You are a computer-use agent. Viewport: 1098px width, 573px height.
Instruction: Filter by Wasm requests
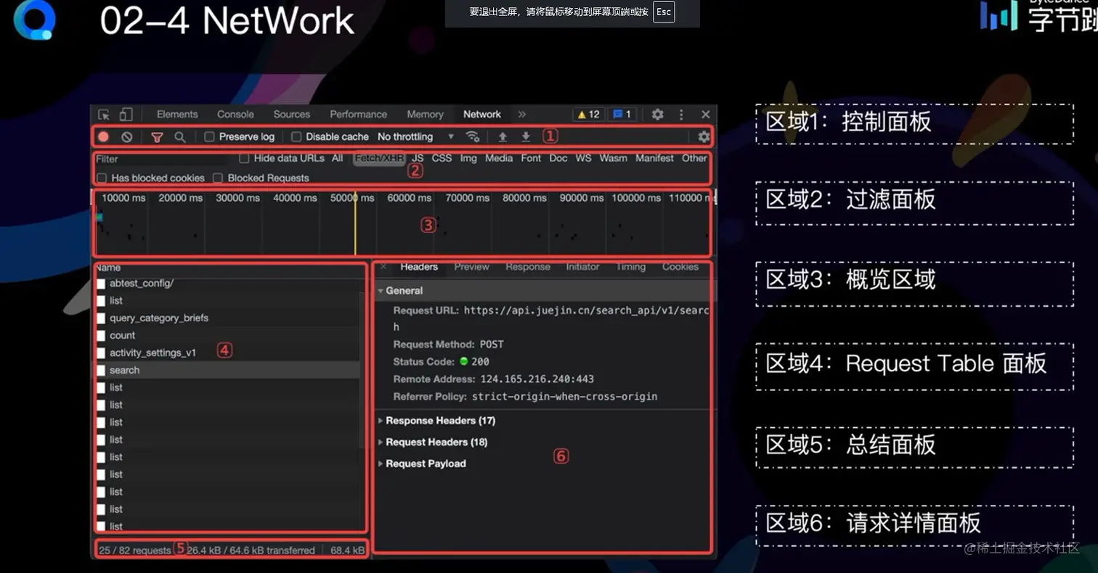614,158
